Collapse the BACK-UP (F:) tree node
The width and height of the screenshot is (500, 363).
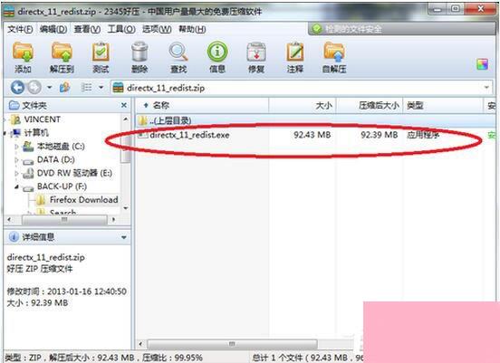16,186
